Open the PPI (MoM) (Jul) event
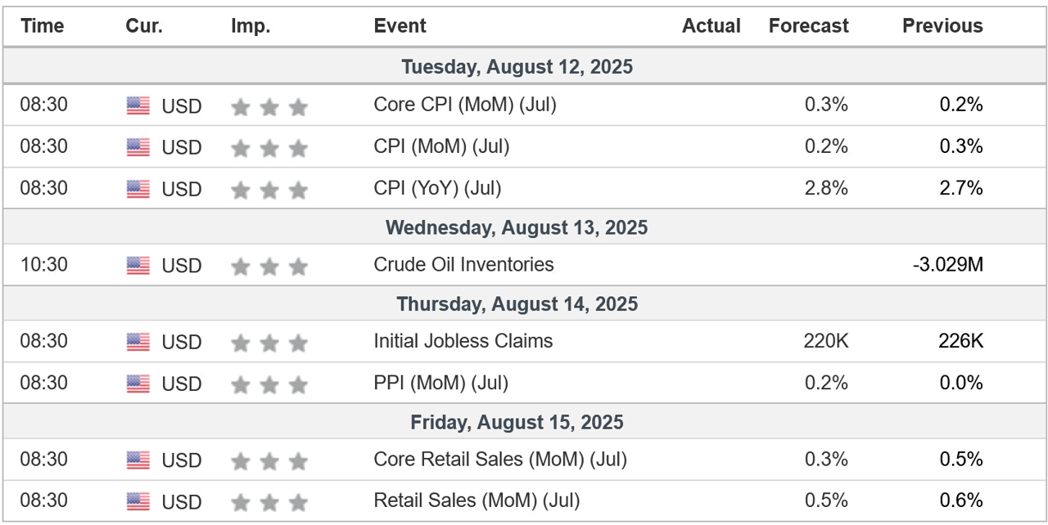This screenshot has width=1048, height=525. coord(441,383)
